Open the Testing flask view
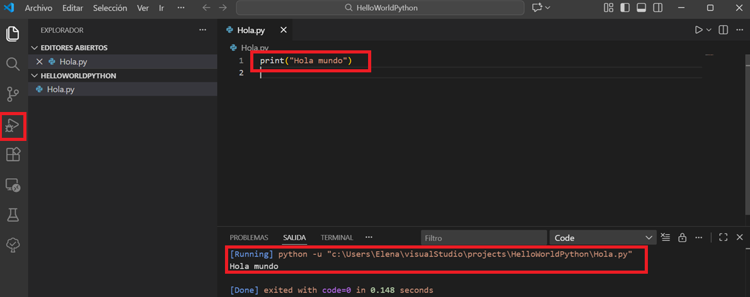Image resolution: width=750 pixels, height=297 pixels. 13,215
